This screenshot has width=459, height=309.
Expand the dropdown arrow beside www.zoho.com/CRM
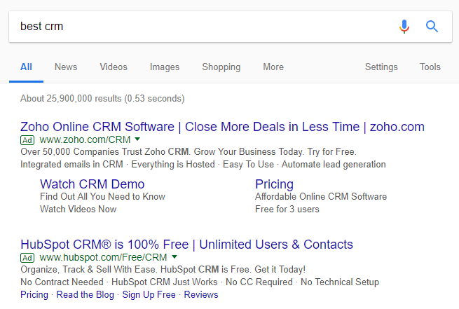[x=137, y=139]
